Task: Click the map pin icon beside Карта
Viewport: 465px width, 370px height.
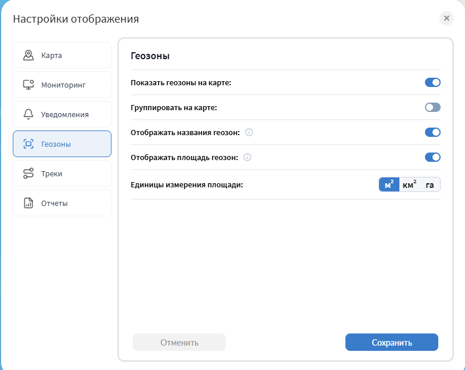Action: (28, 55)
